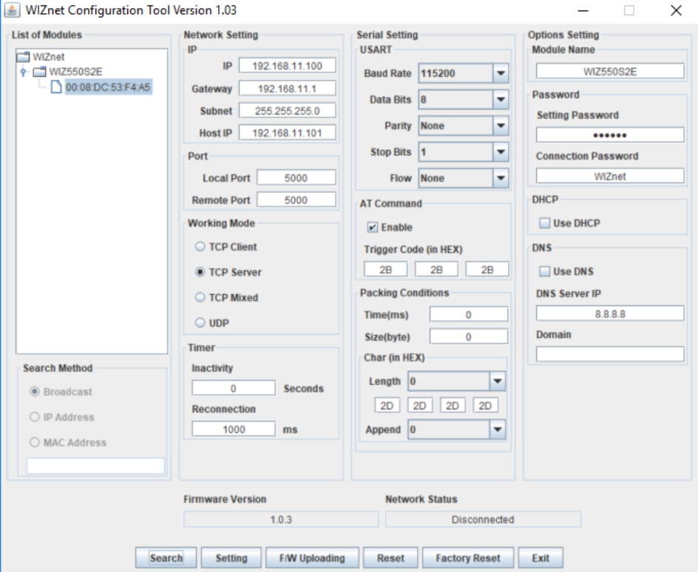Click the Remote Port field
This screenshot has width=698, height=572.
[x=296, y=200]
